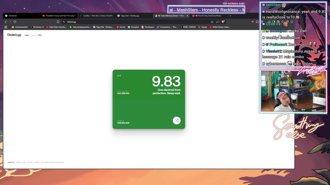Screen dimensions: 330x185
Task: Click cybermoss's lawn vision chat message
Action: point(287,63)
